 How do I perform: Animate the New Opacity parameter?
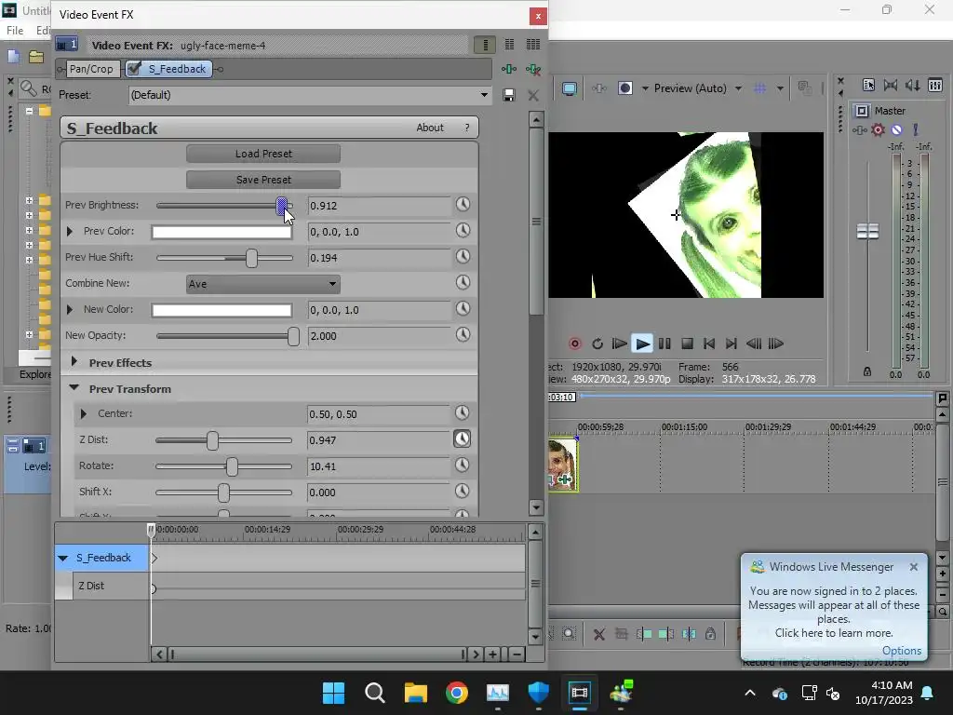point(463,334)
